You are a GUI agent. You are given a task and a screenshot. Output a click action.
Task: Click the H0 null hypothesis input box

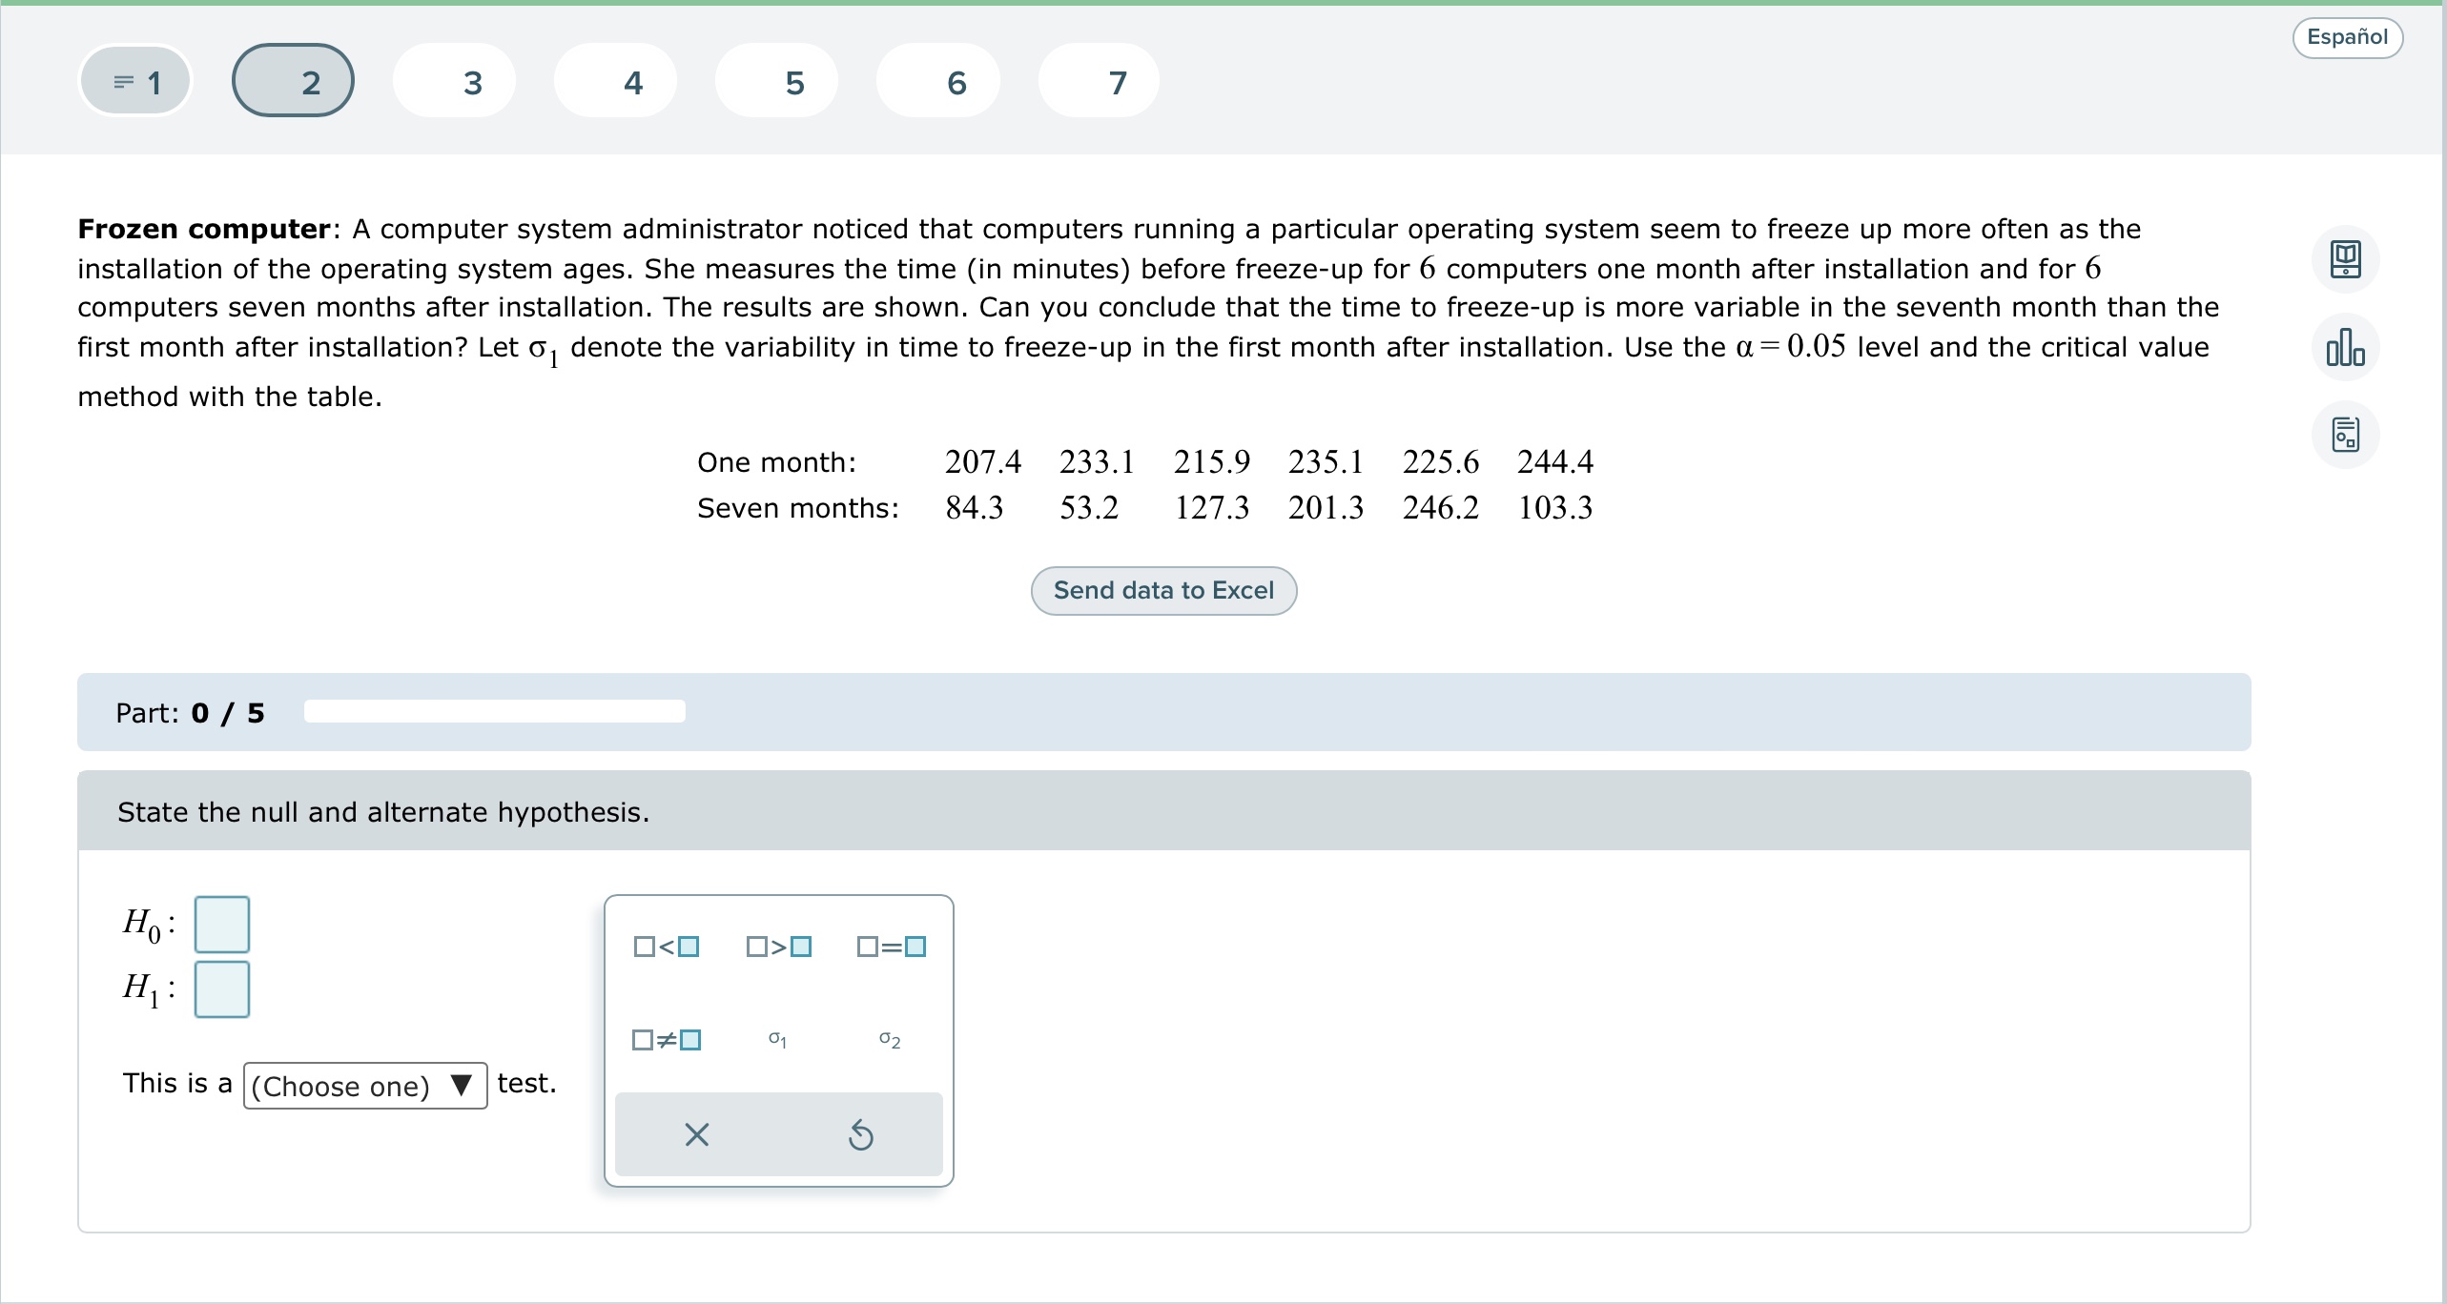(x=222, y=924)
